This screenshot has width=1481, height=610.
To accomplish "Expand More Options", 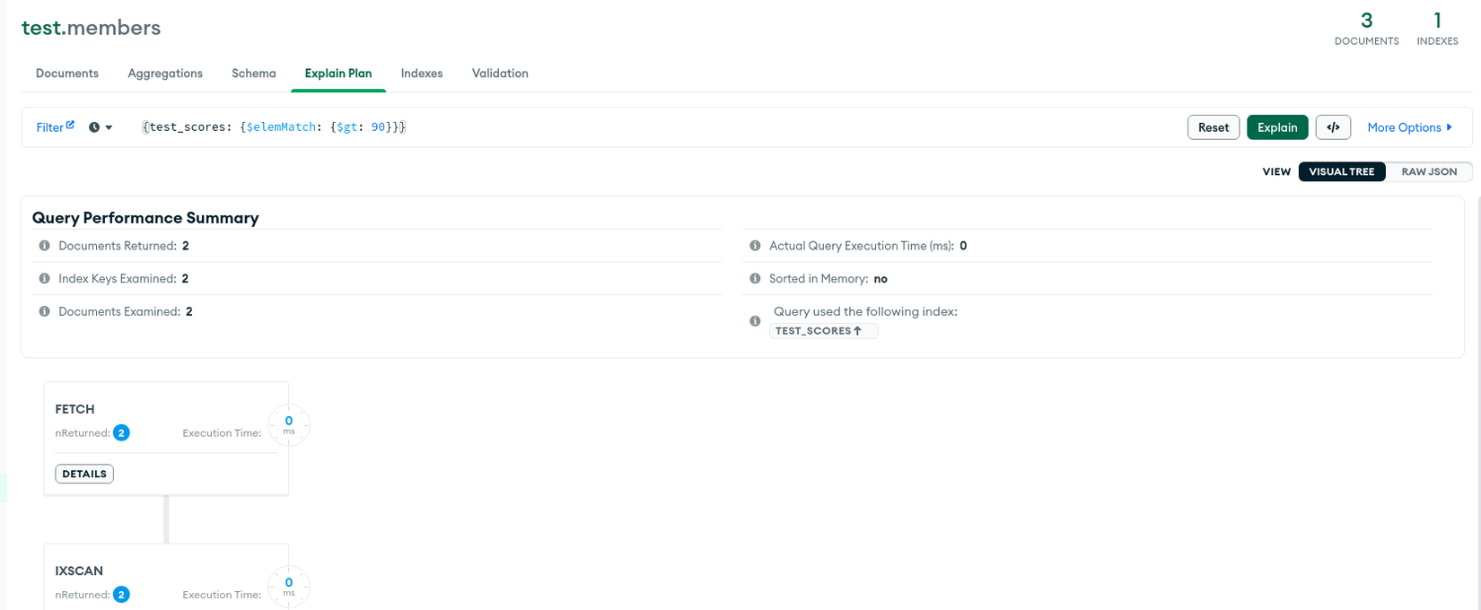I will [x=1409, y=127].
